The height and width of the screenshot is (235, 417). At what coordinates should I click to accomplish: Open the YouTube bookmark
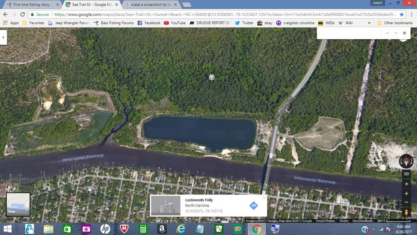(175, 23)
